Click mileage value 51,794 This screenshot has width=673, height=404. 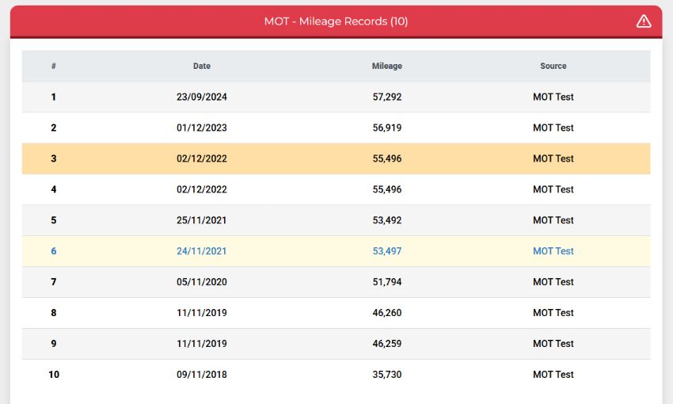pos(387,282)
